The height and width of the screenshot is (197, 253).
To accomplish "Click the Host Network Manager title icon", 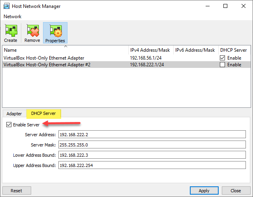I will tap(6, 6).
